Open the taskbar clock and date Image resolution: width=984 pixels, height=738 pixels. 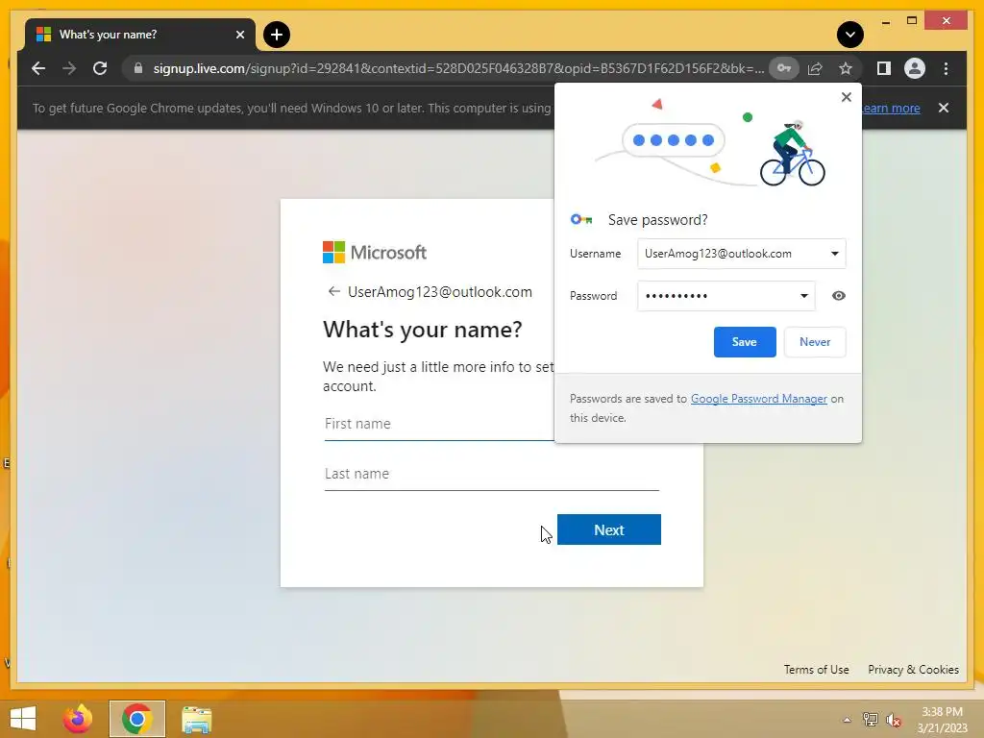(x=942, y=720)
